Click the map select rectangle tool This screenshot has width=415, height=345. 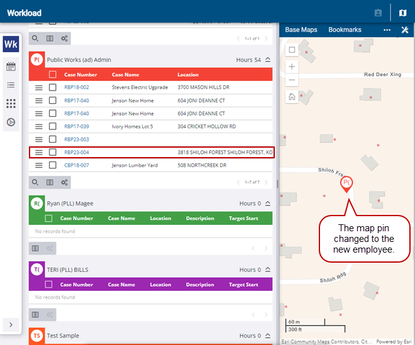(292, 50)
